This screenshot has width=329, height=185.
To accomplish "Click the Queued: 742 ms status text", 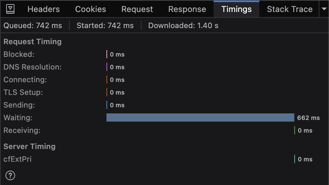I will [x=33, y=26].
